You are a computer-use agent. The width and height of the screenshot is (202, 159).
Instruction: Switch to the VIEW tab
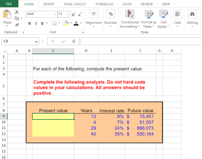pos(166,4)
